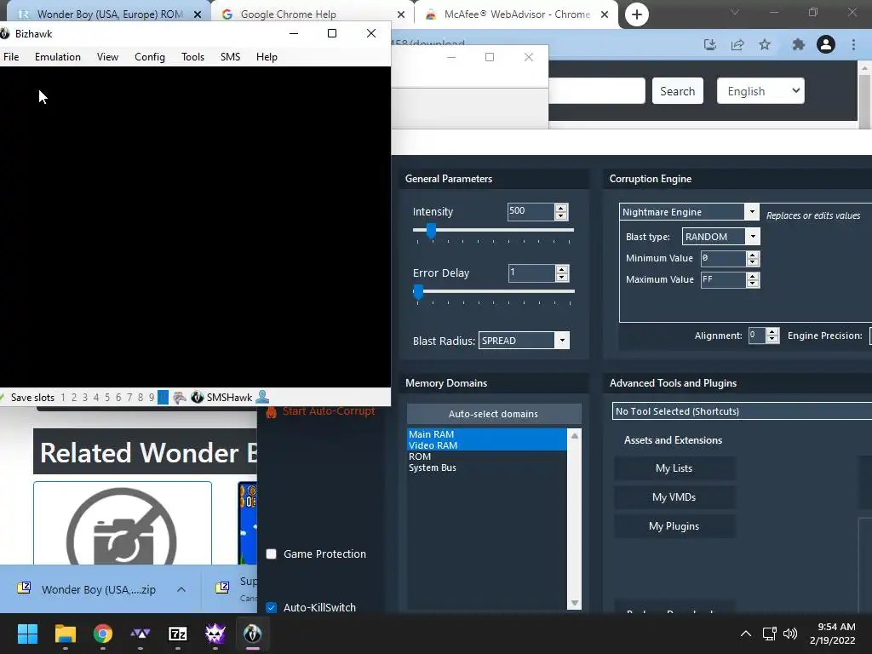The width and height of the screenshot is (872, 654).
Task: Open the View menu in Bizhawk
Action: (107, 57)
